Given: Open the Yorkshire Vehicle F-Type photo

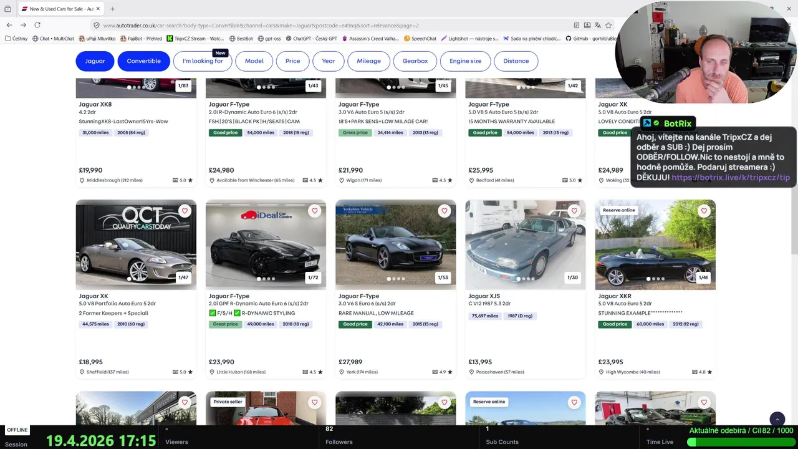Looking at the screenshot, I should 395,244.
